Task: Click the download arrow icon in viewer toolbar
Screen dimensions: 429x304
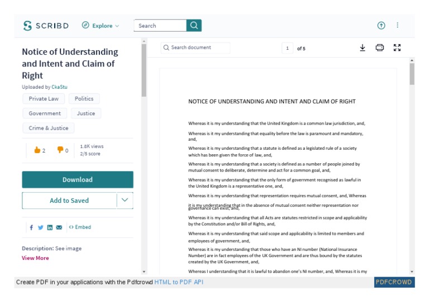Action: (x=362, y=47)
